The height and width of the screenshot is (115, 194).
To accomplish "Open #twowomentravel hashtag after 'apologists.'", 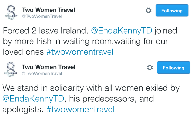I will pyautogui.click(x=80, y=109).
